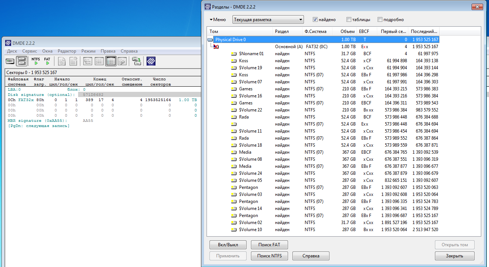489x267 pixels.
Task: Click the first sector value '832 665 151'
Action: pos(396,180)
